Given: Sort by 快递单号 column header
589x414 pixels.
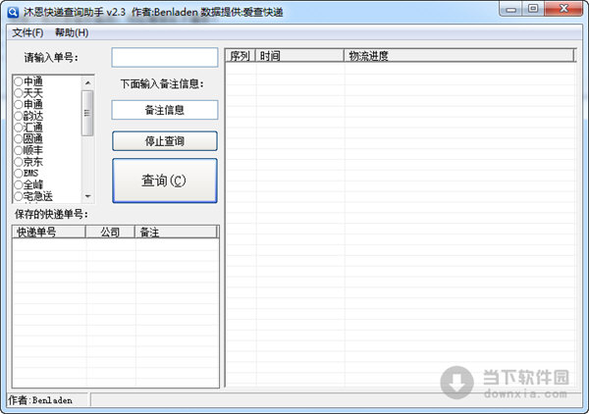Looking at the screenshot, I should point(49,233).
